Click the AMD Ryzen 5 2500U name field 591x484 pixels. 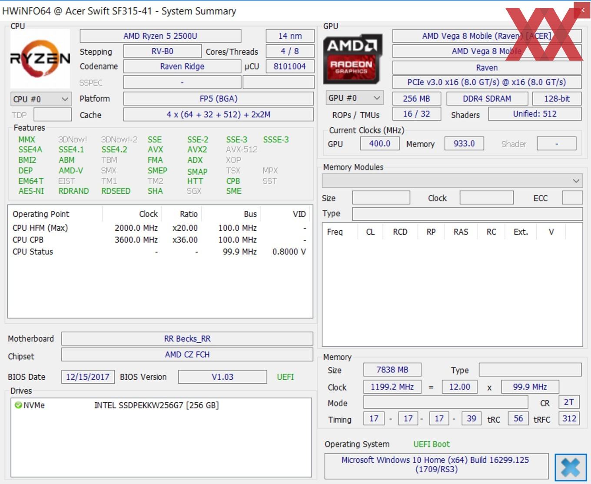pos(160,36)
